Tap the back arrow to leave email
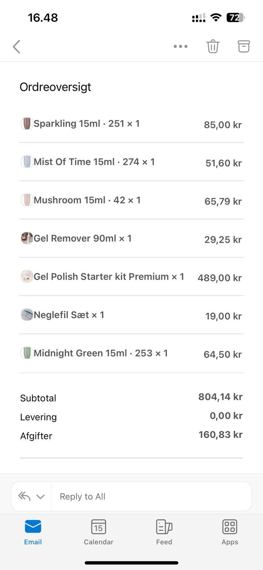Screen dimensions: 263x570 [x=16, y=46]
